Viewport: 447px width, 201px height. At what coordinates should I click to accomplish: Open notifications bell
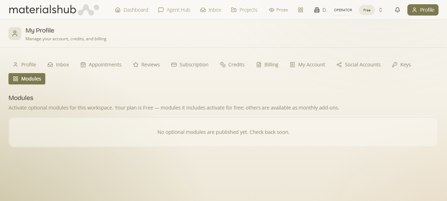(397, 10)
